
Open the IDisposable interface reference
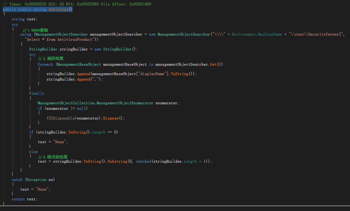(63, 118)
